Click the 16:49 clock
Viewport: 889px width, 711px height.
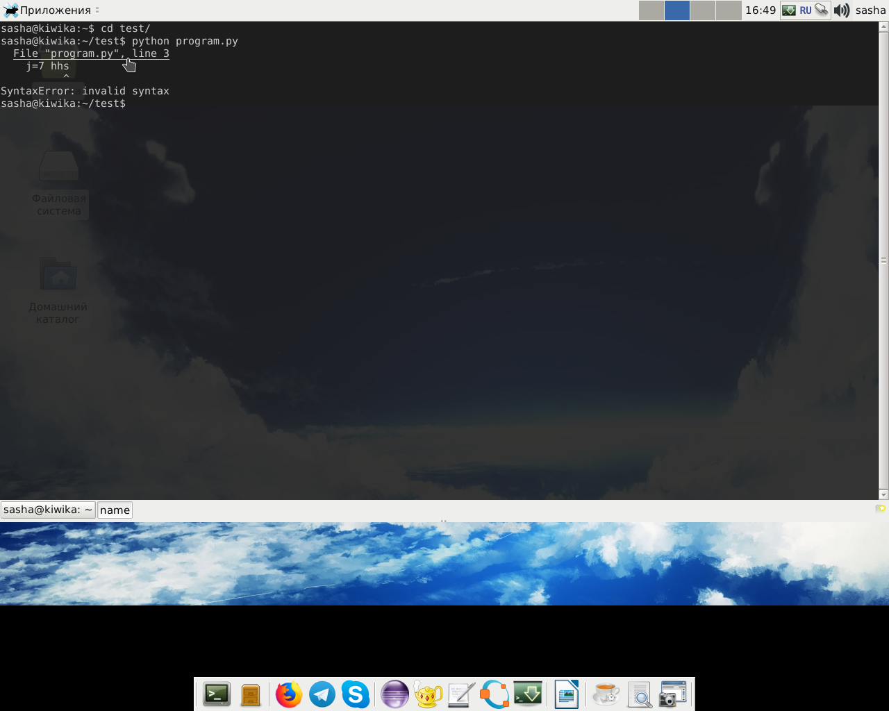tap(761, 10)
